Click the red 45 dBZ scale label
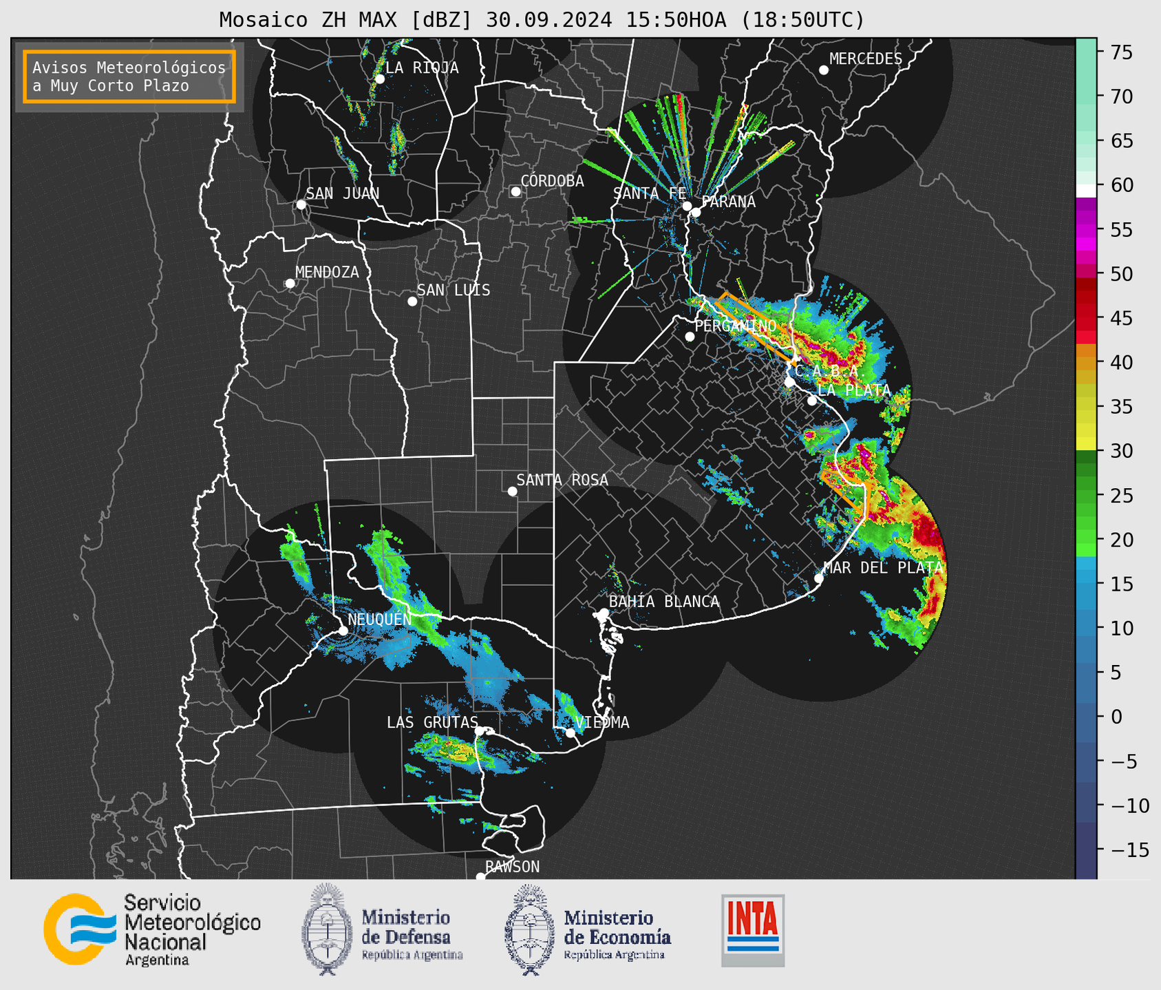Image resolution: width=1161 pixels, height=990 pixels. [1120, 318]
